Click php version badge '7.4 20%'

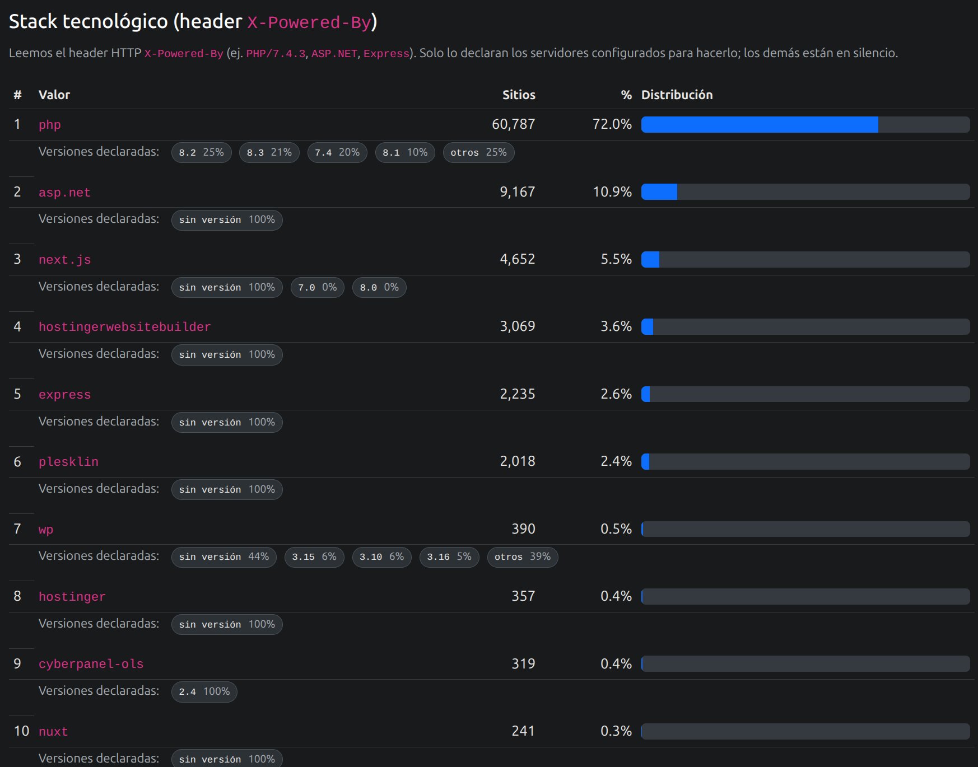point(337,153)
